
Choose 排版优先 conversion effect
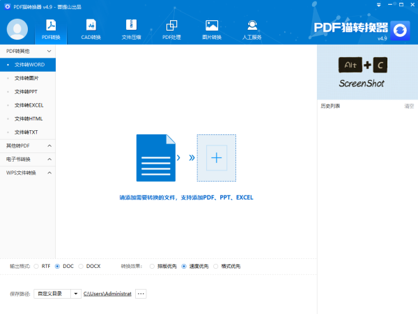click(x=152, y=266)
